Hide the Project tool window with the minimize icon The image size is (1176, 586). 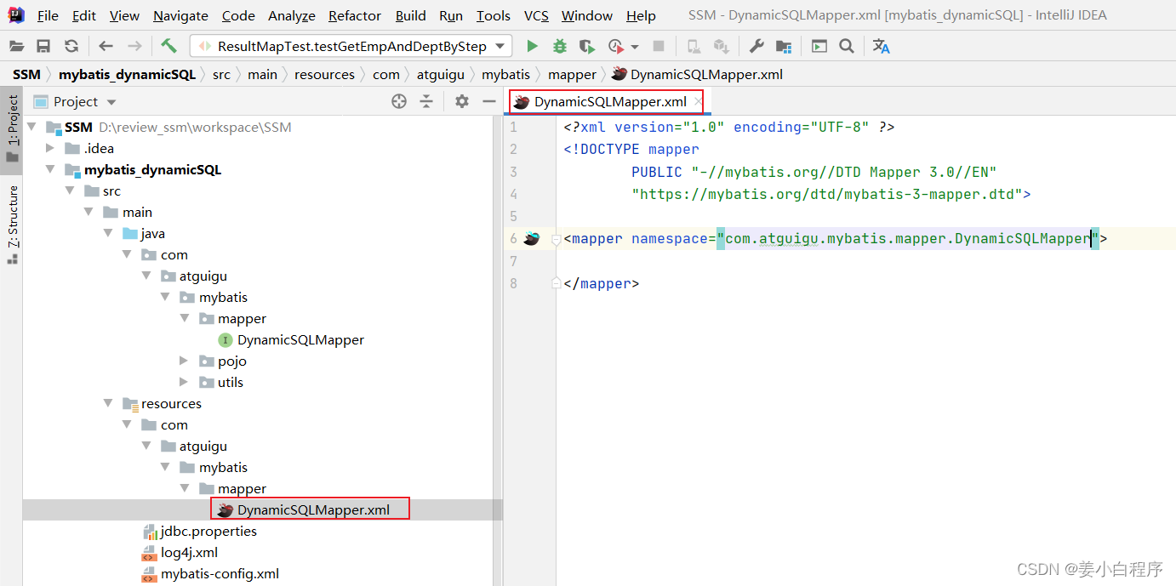(488, 101)
